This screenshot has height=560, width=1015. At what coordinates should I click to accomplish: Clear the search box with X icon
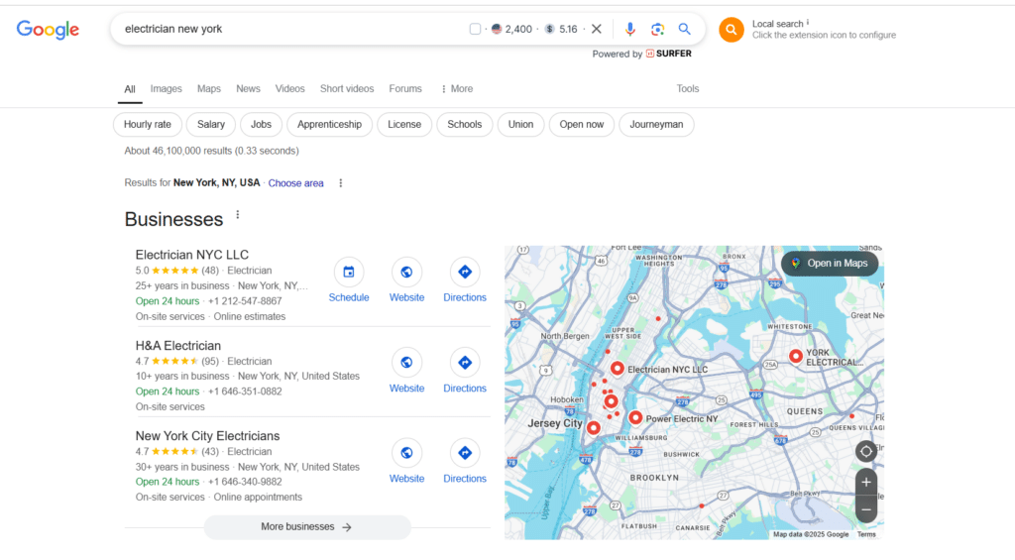(597, 29)
